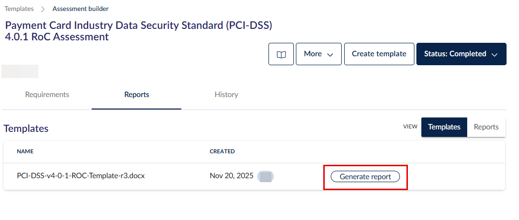Toggle the view to Templates
This screenshot has width=519, height=220.
444,127
